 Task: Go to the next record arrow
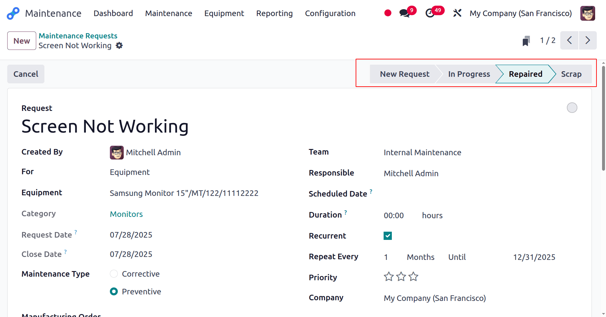coord(588,40)
